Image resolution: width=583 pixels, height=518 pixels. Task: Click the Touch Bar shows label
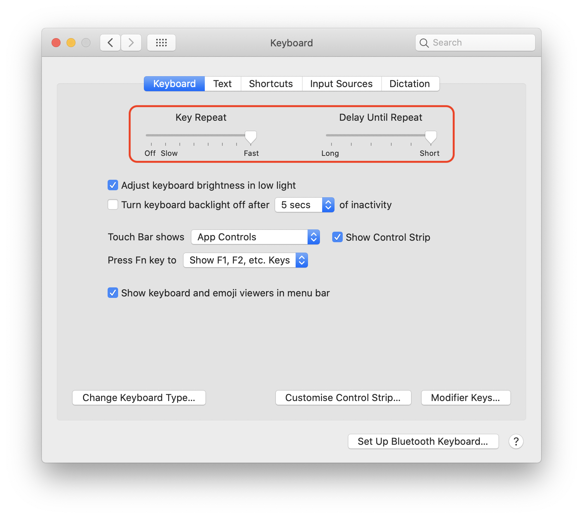coord(146,237)
